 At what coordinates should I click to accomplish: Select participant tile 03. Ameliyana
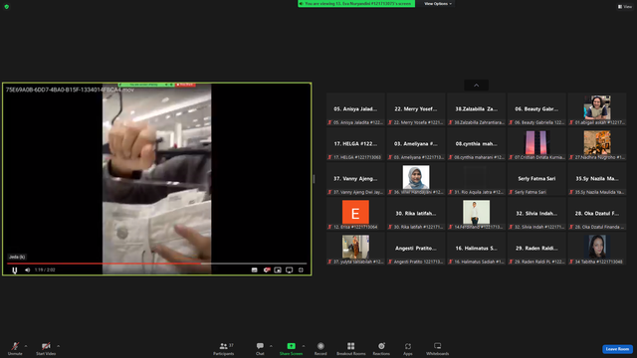tap(416, 144)
